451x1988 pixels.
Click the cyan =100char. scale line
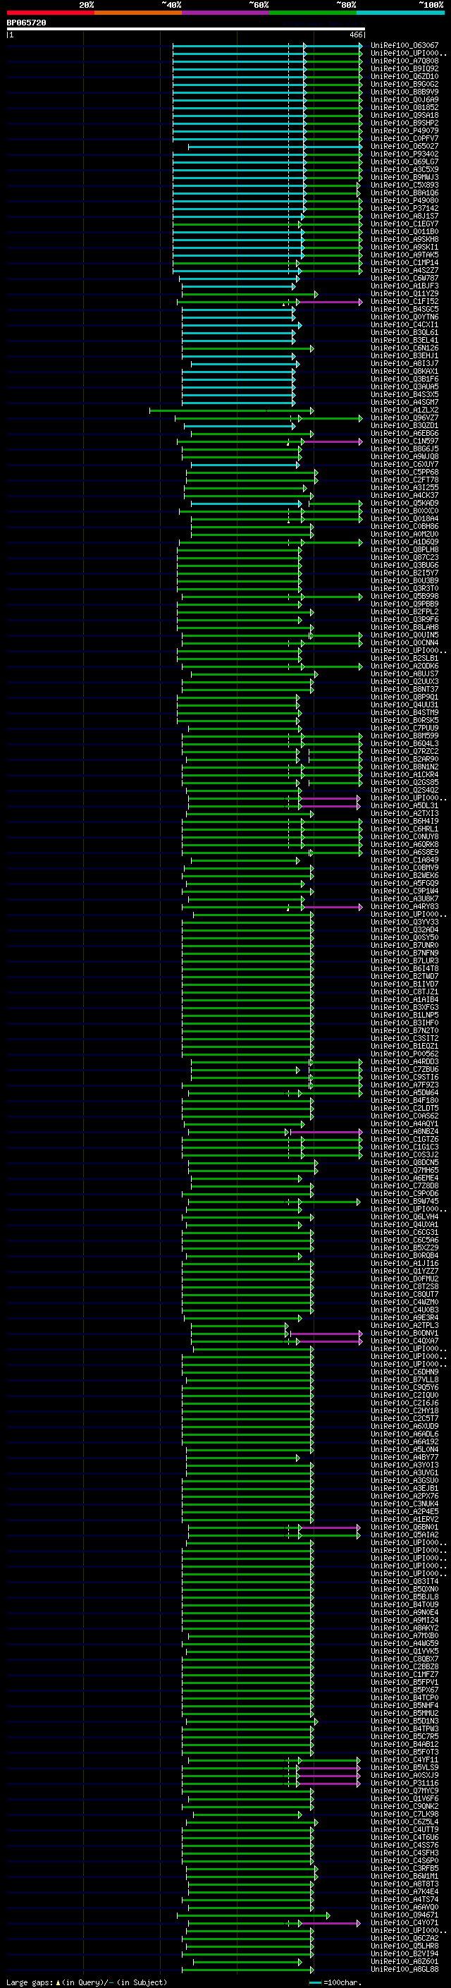point(315,1982)
